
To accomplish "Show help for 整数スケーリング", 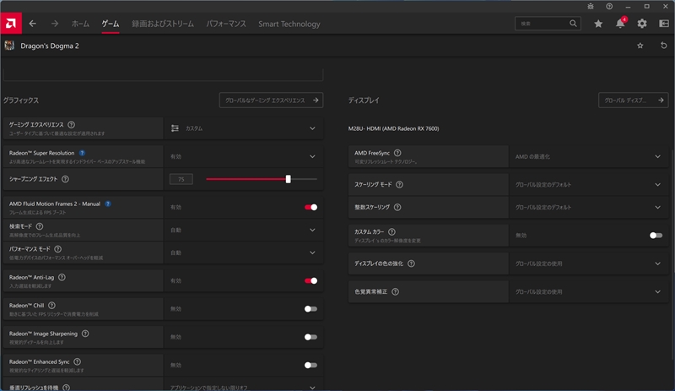I will point(397,208).
